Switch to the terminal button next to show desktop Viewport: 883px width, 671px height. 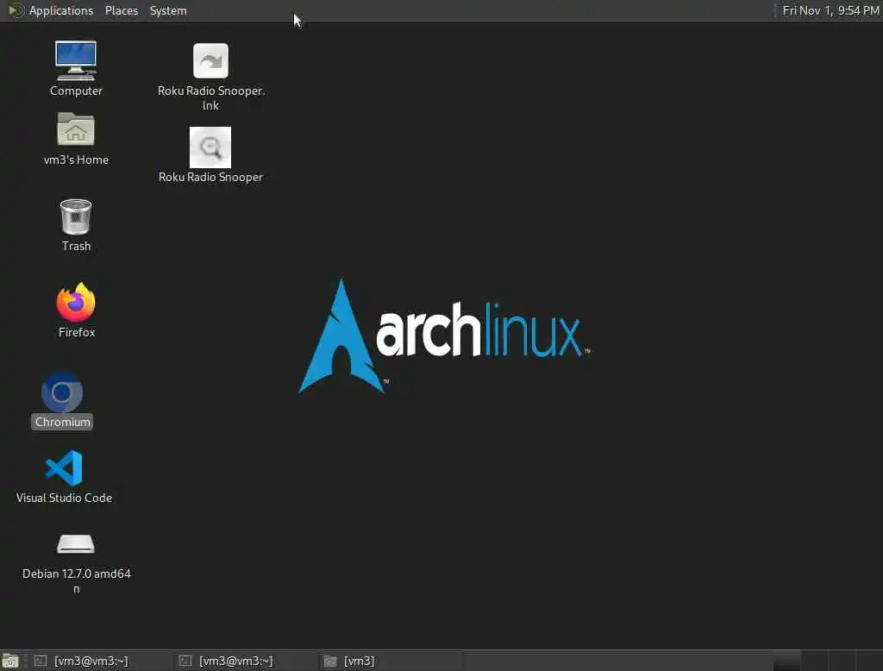[x=102, y=661]
